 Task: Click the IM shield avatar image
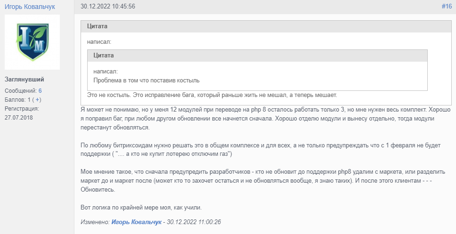33,42
